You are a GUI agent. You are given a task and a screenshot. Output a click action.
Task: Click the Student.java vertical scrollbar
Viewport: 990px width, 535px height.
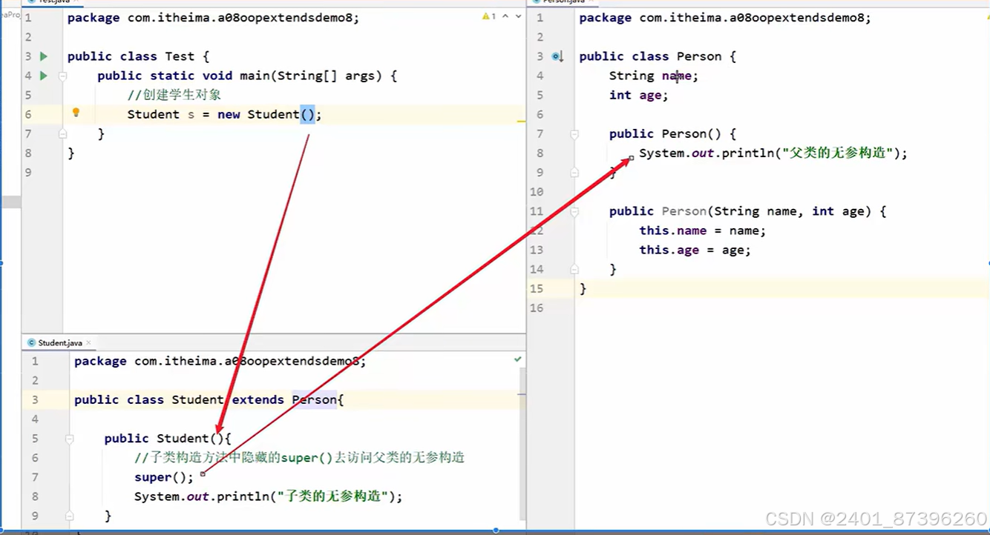tap(522, 445)
